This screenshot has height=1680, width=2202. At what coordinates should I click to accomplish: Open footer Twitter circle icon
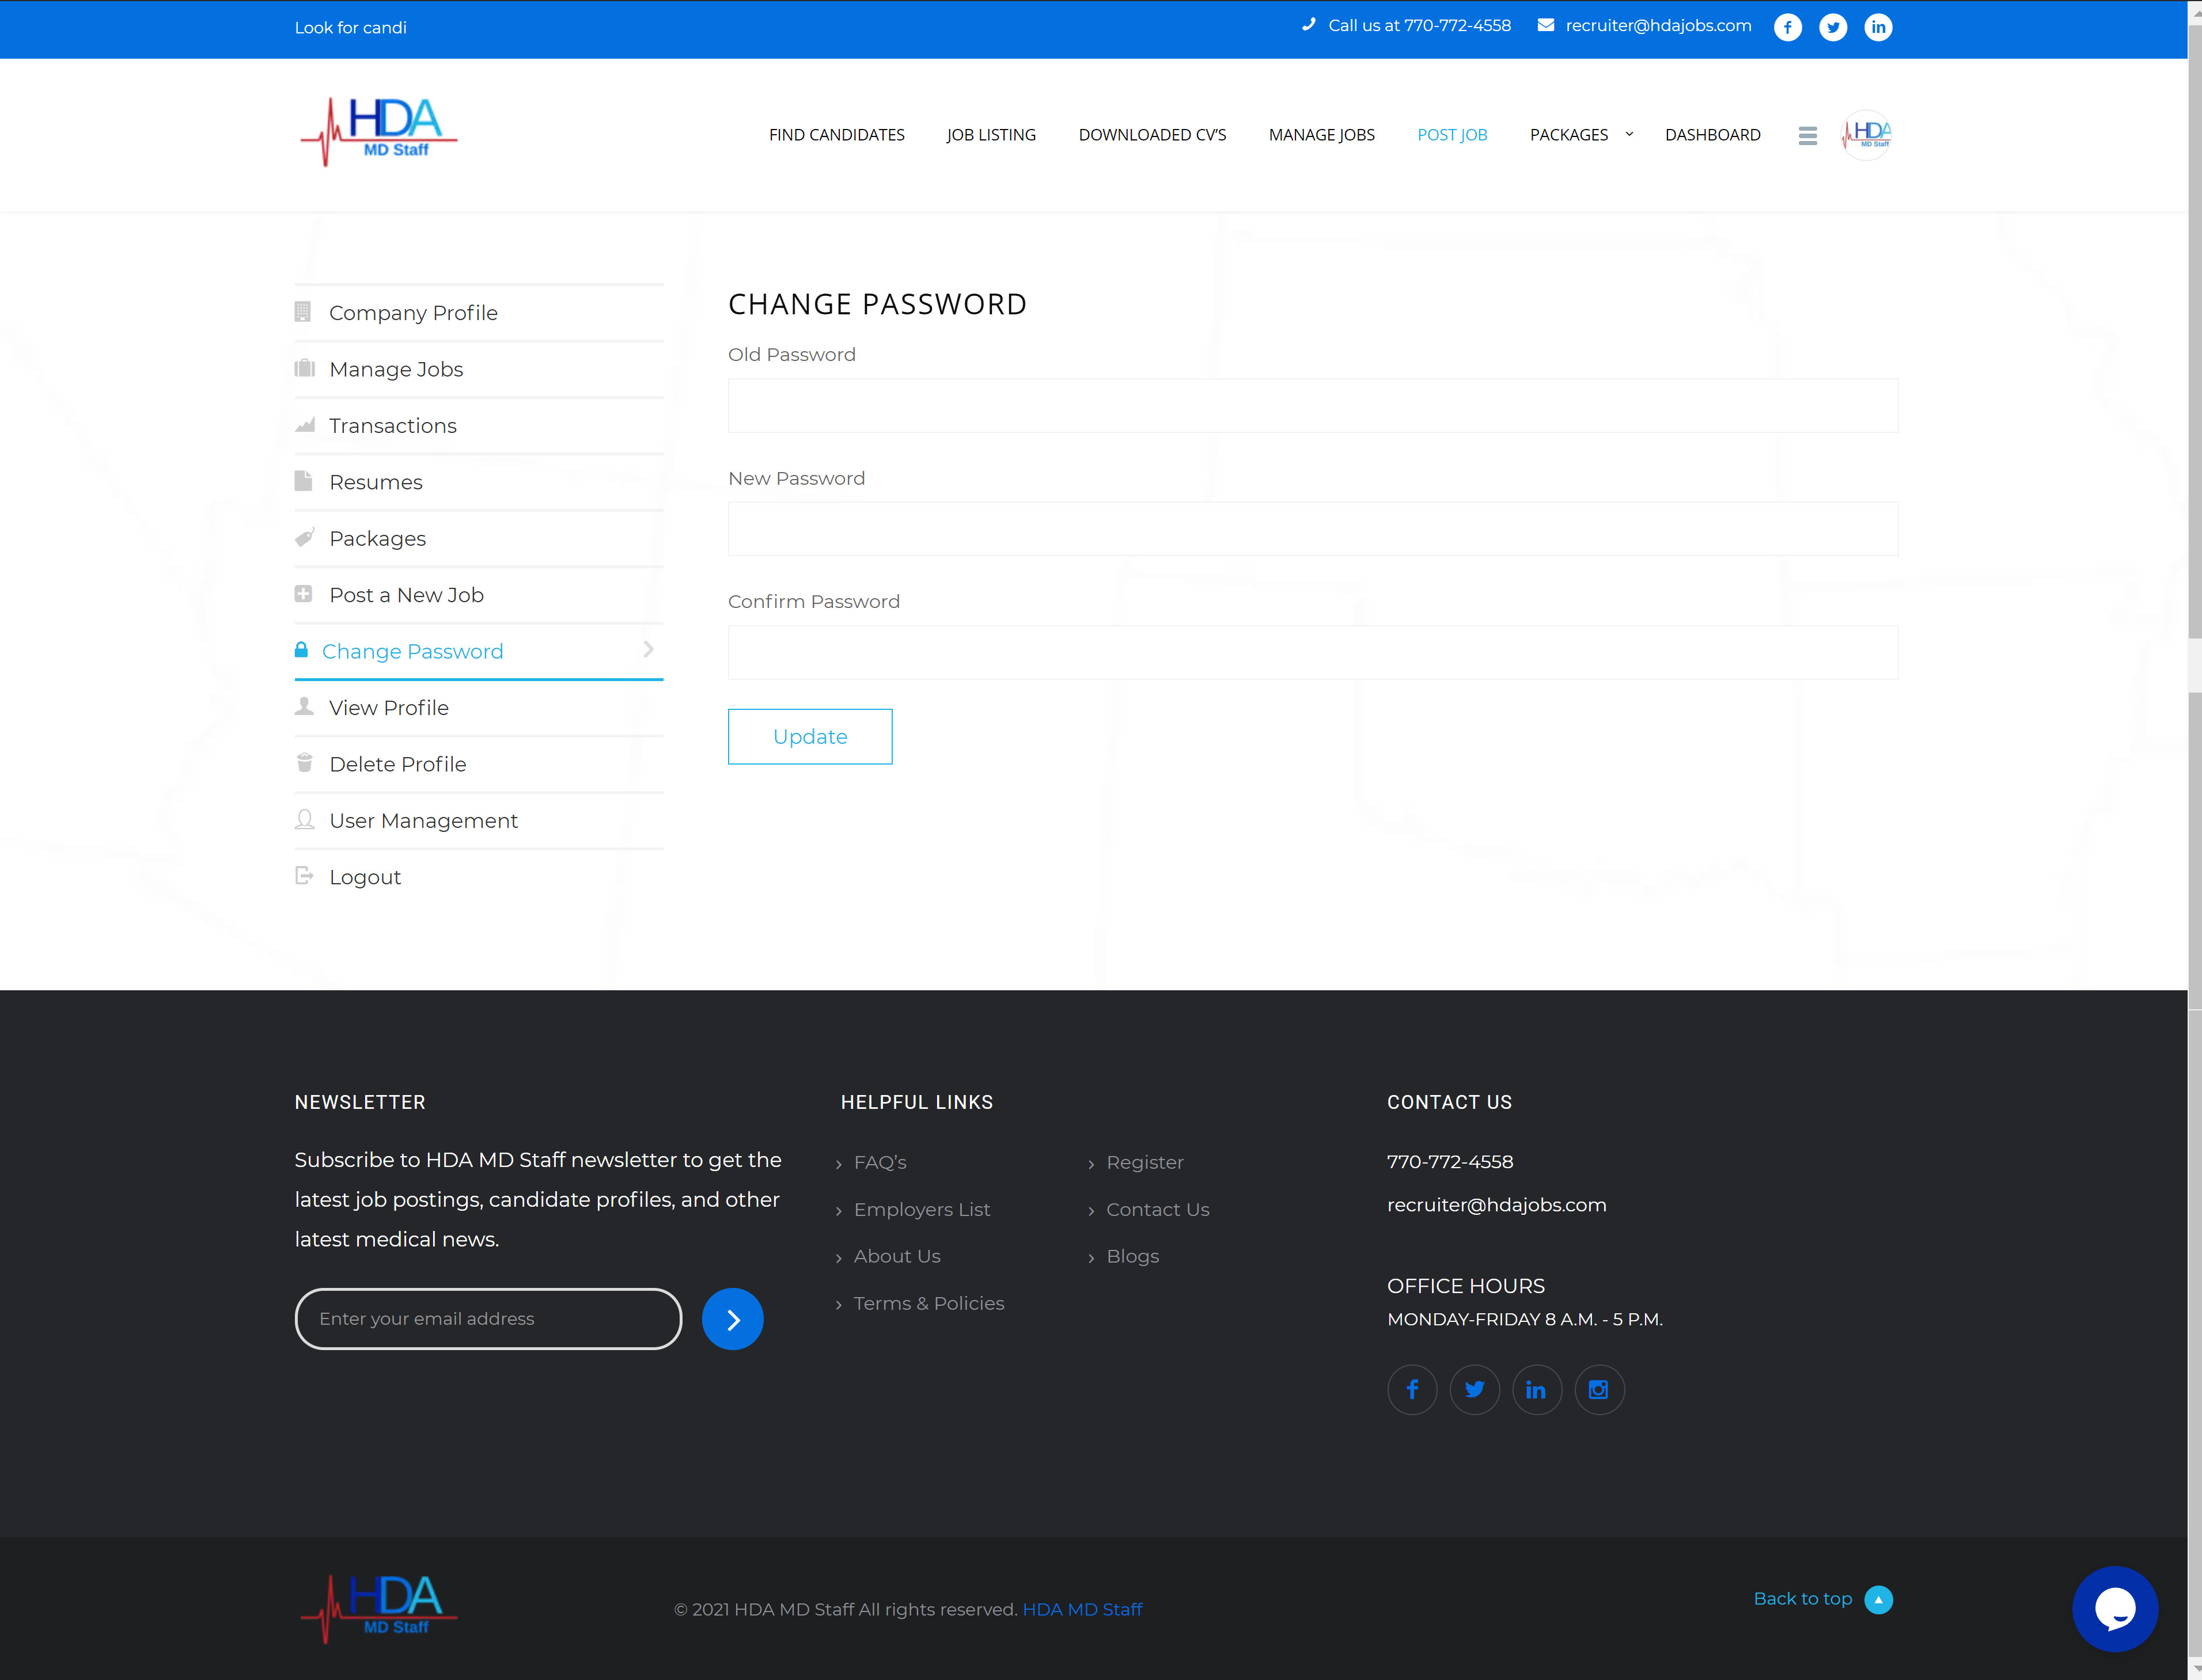coord(1475,1389)
